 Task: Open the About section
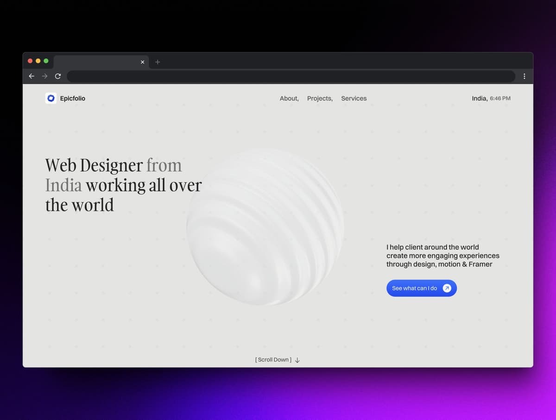pos(288,98)
